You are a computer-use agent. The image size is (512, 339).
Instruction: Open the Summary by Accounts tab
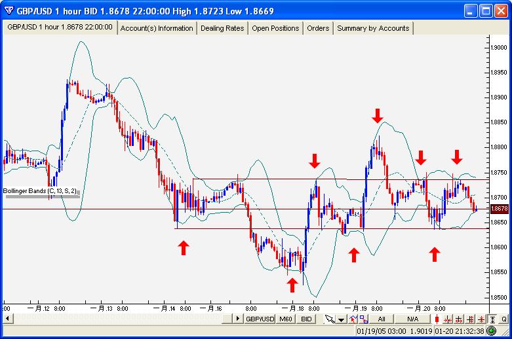[x=373, y=28]
